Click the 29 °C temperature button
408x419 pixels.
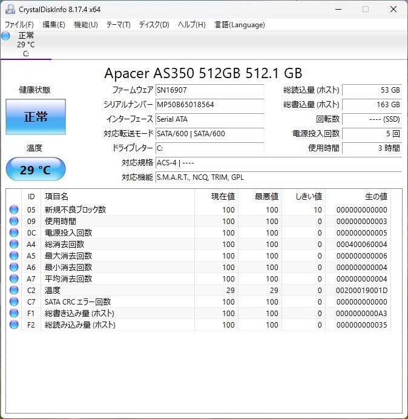[36, 170]
